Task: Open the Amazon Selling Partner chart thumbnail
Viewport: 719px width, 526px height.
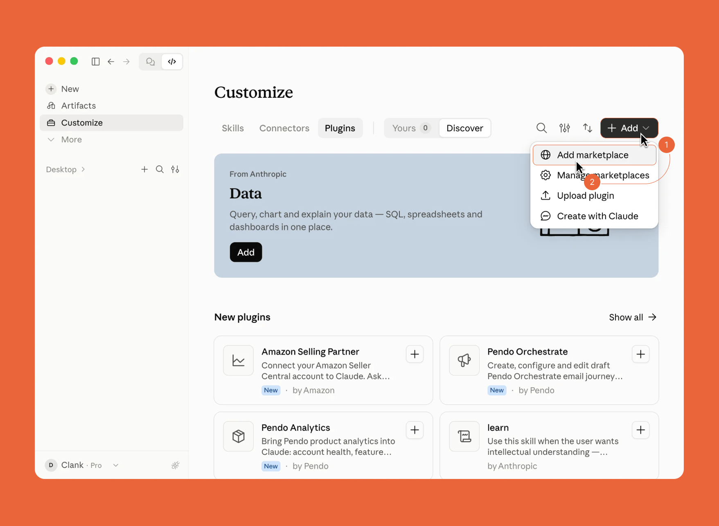Action: click(x=239, y=360)
